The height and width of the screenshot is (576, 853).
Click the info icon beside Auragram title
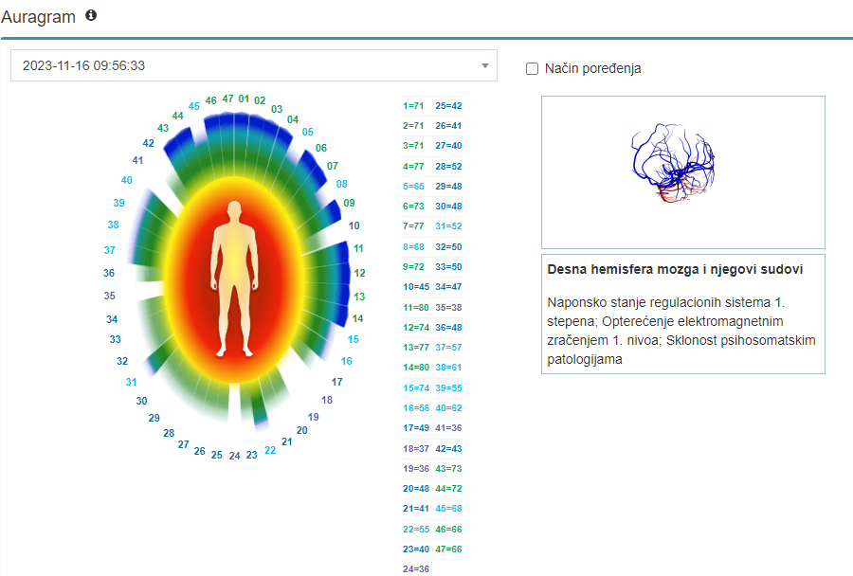(91, 16)
